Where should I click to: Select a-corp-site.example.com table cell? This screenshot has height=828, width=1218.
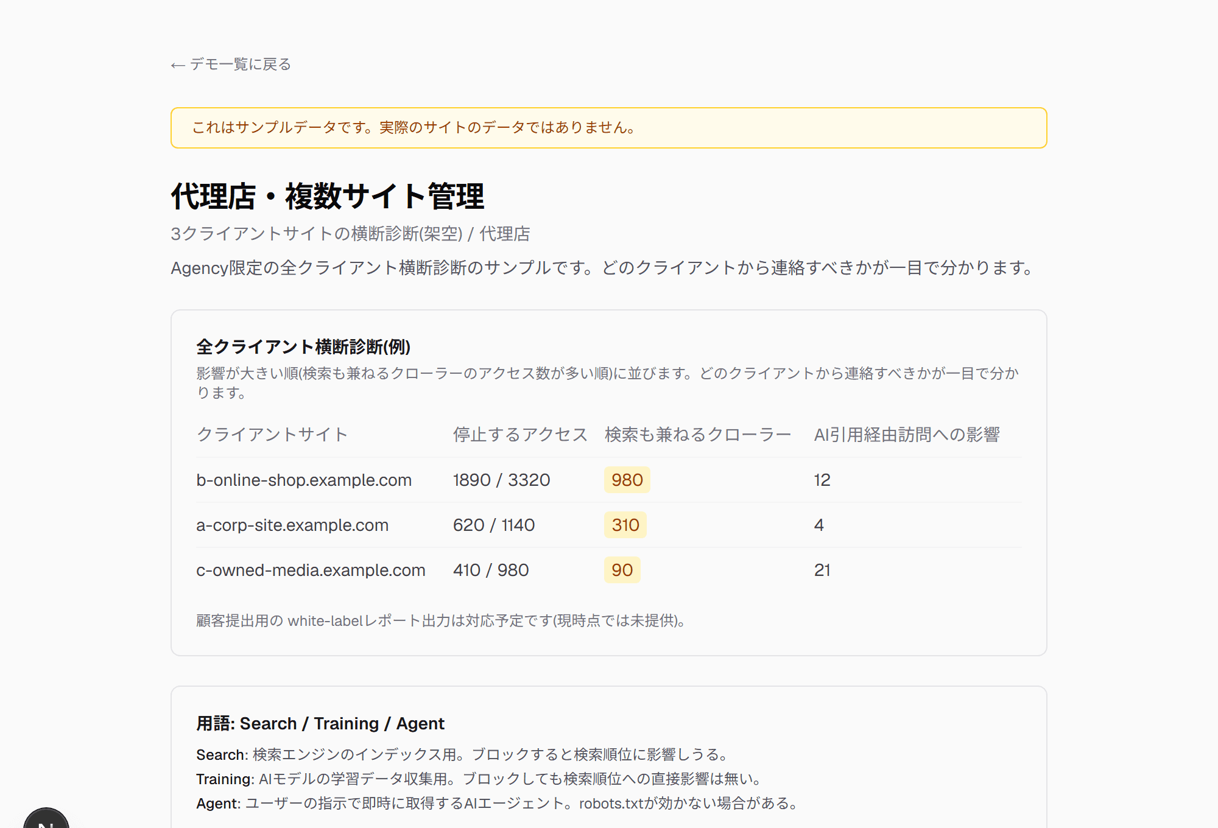(292, 525)
